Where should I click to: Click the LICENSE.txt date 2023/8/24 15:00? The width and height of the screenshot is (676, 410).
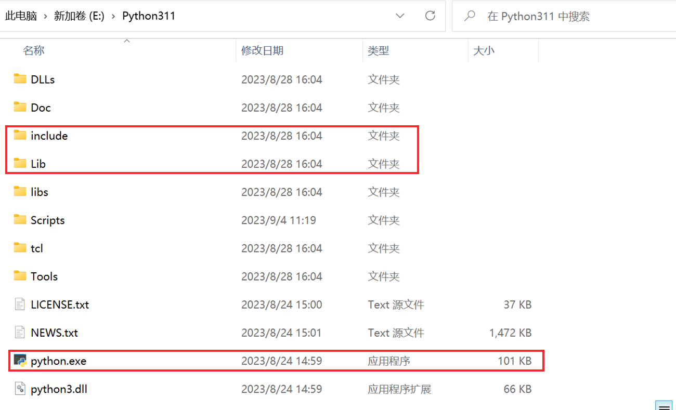[282, 305]
